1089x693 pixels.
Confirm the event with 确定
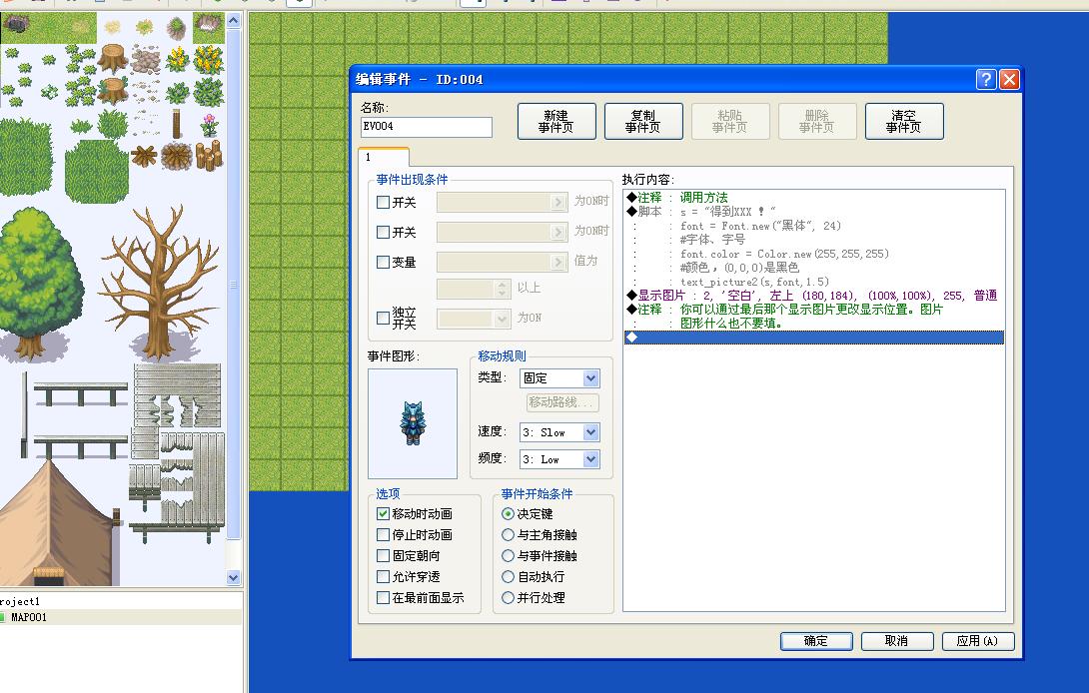click(816, 641)
